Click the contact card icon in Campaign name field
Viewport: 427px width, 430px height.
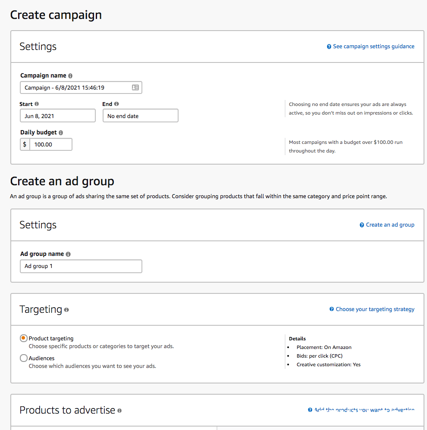[135, 87]
